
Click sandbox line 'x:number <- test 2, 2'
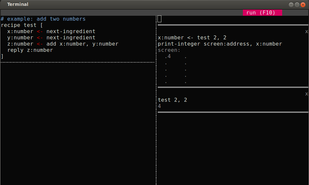point(192,37)
